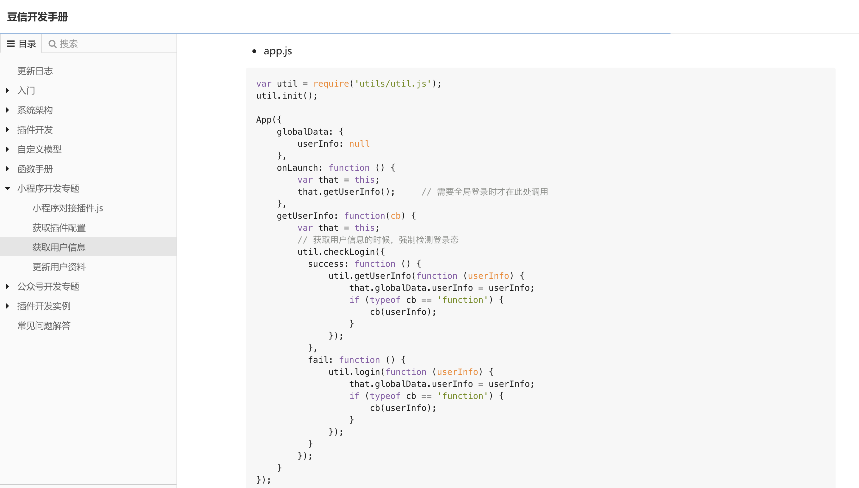Expand the 入门 section arrow
Image resolution: width=859 pixels, height=488 pixels.
coord(7,90)
